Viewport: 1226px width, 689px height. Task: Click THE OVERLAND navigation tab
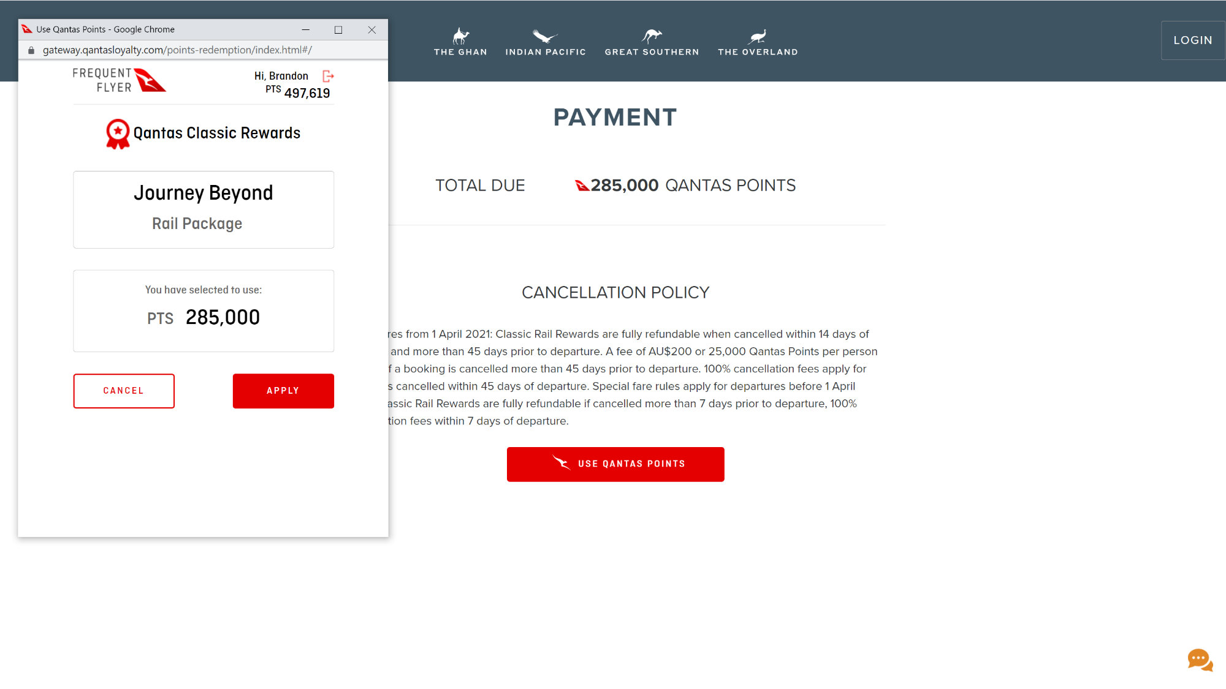758,41
